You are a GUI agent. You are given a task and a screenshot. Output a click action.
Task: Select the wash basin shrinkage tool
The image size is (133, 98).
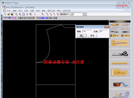(120, 84)
